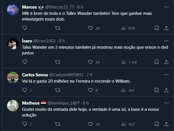Bookmark Matheus's tweet
Screen dimensions: 174x131
(x=157, y=124)
